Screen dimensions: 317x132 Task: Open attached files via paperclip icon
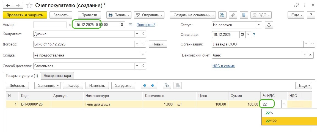pyautogui.click(x=233, y=15)
